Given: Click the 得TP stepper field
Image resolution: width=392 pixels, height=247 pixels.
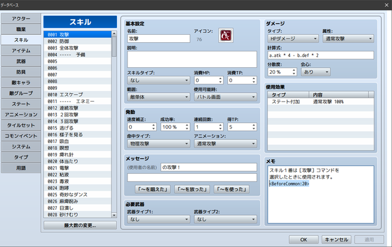Looking at the screenshot, I should pyautogui.click(x=242, y=127).
